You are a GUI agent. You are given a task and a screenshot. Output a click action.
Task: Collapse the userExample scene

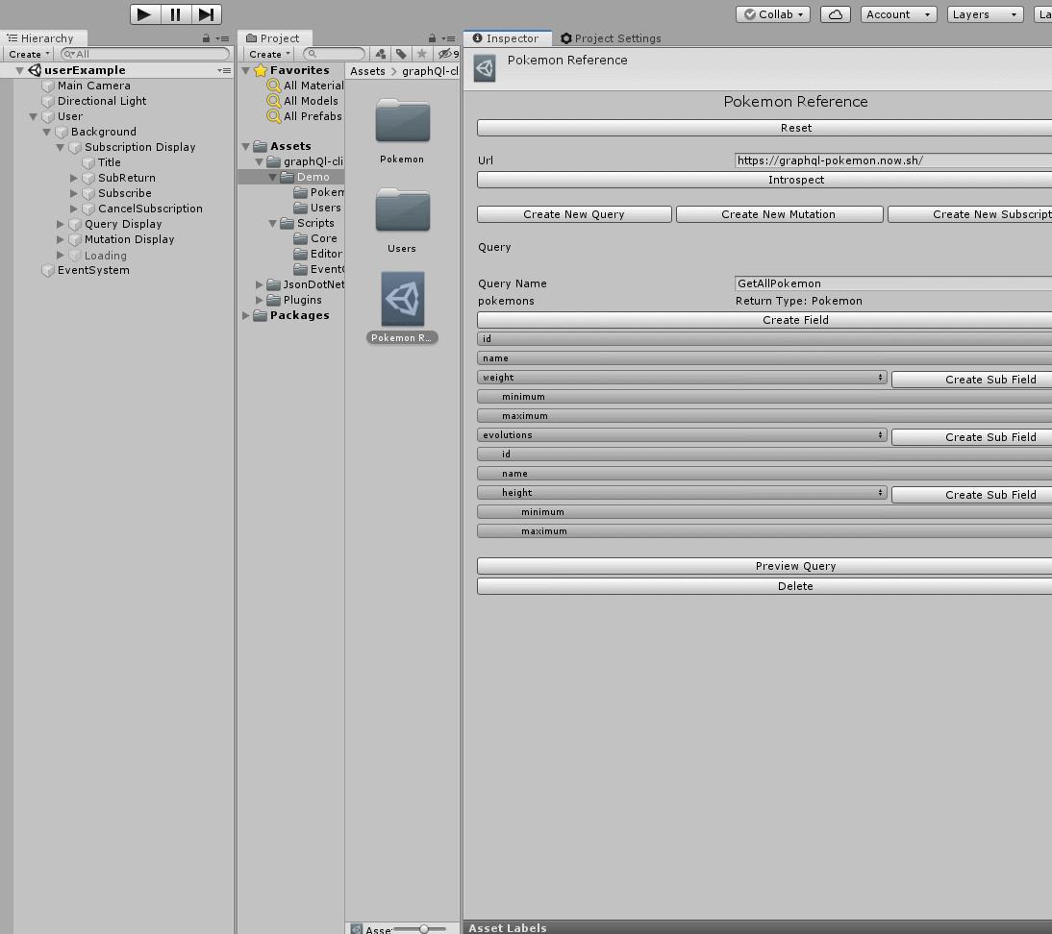pyautogui.click(x=19, y=70)
